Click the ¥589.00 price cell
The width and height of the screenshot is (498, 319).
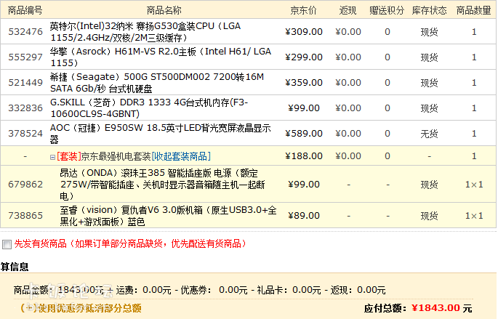click(304, 133)
